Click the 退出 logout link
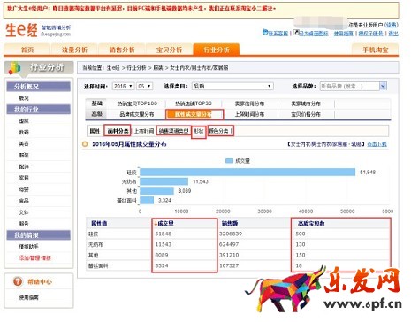The image size is (411, 322). click(393, 33)
